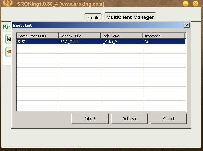Image resolution: width=203 pixels, height=151 pixels.
Task: Sort by the Role Name column
Action: [122, 36]
